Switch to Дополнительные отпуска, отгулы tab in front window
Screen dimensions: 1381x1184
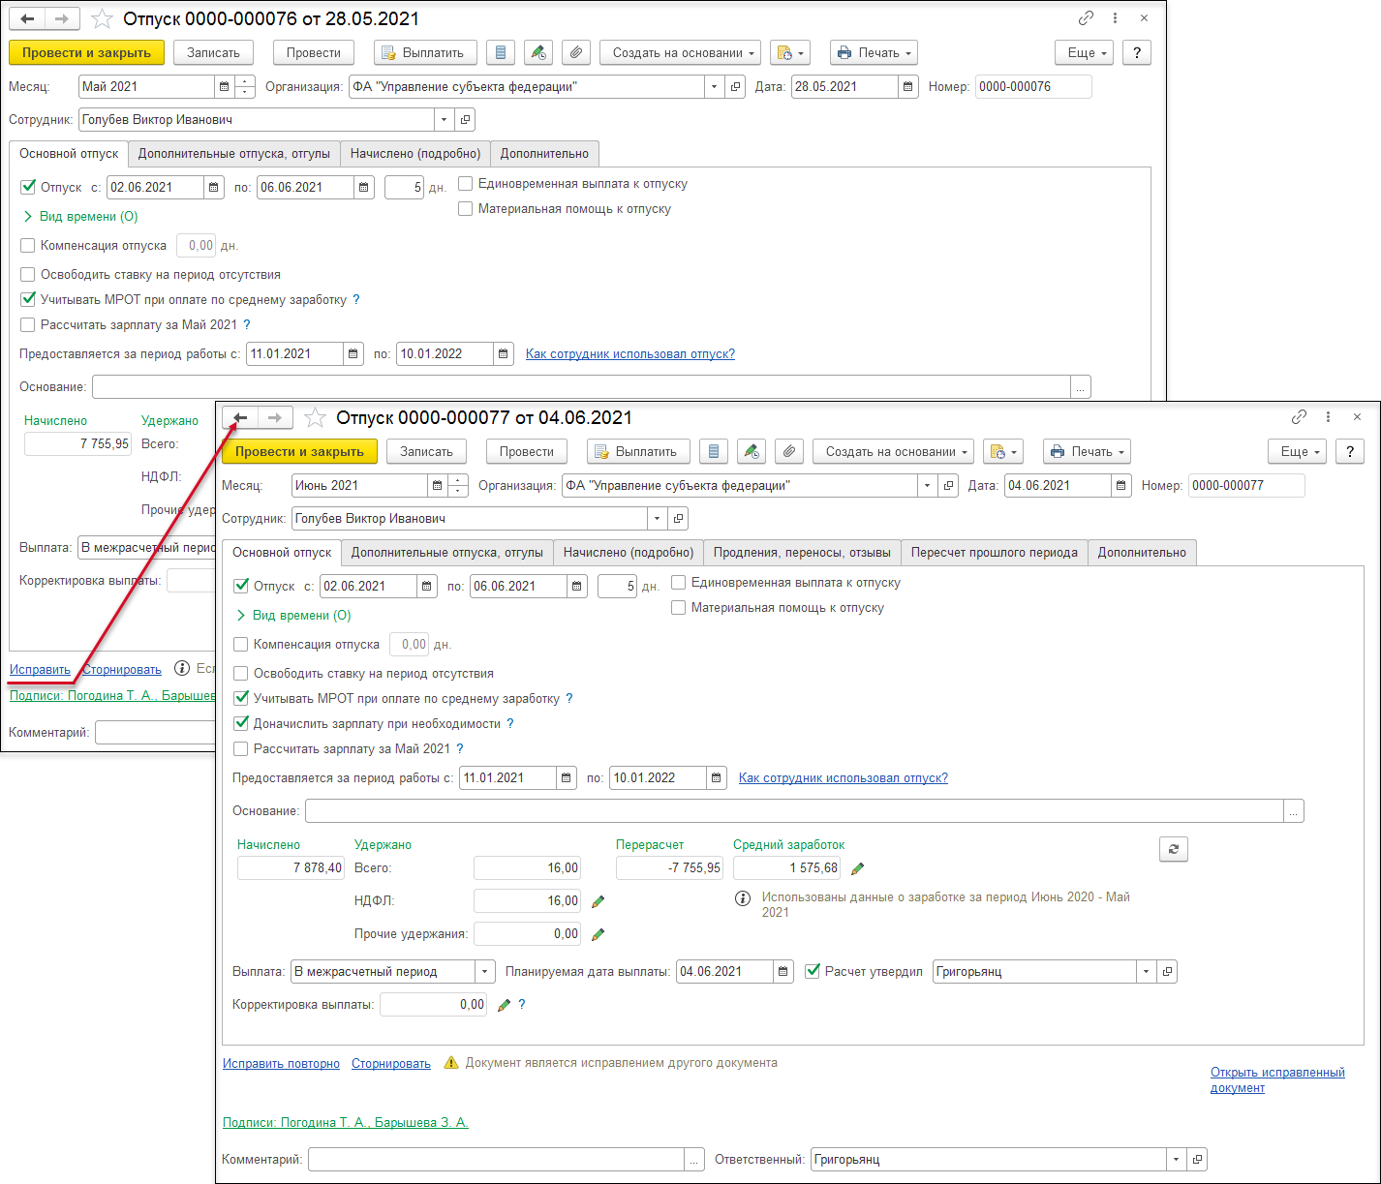coord(446,552)
